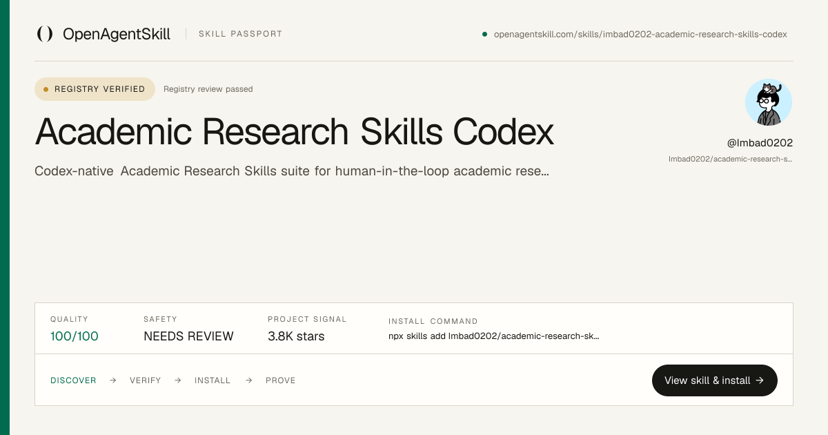Open the author avatar with cat illustration
The image size is (828, 435).
769,102
